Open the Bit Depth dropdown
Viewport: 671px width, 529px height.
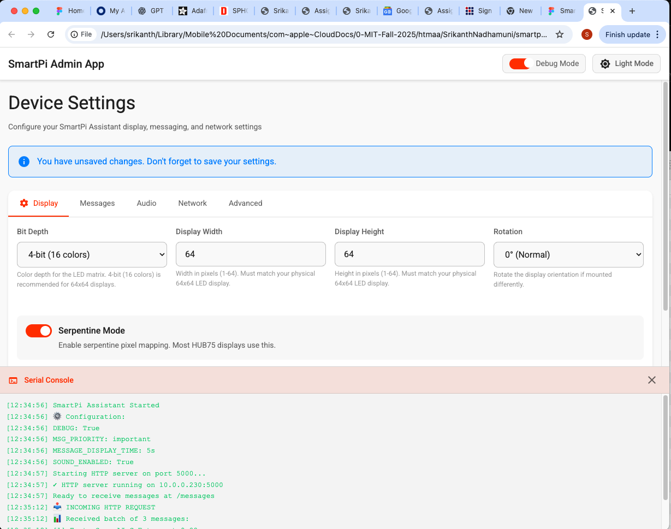click(x=92, y=254)
